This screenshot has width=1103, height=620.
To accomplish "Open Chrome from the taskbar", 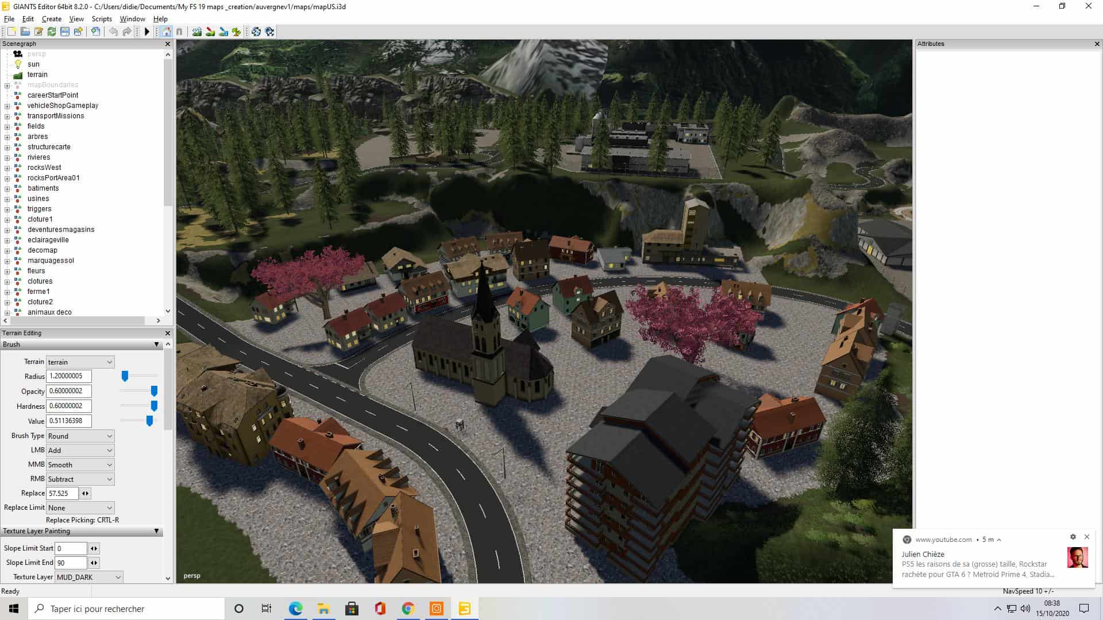I will click(408, 609).
